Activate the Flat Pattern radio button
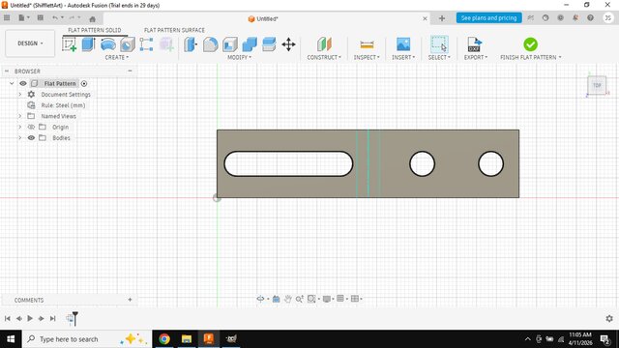Screen dimensions: 619x348 84,84
